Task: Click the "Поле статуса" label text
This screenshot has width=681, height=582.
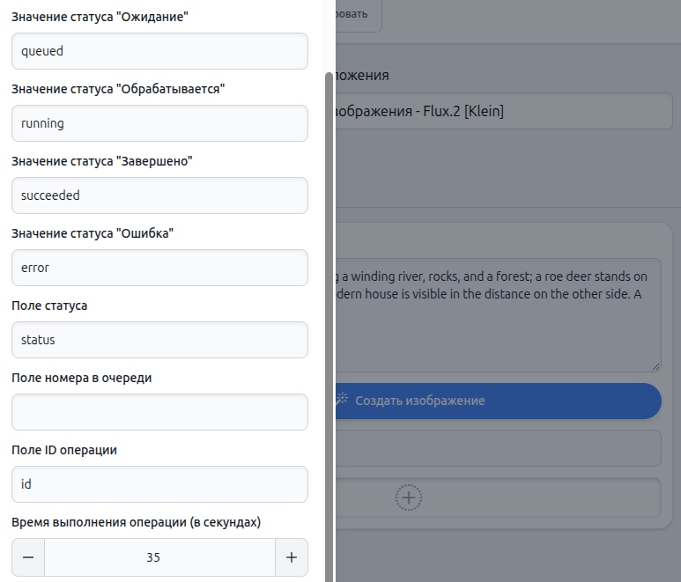Action: pyautogui.click(x=49, y=306)
